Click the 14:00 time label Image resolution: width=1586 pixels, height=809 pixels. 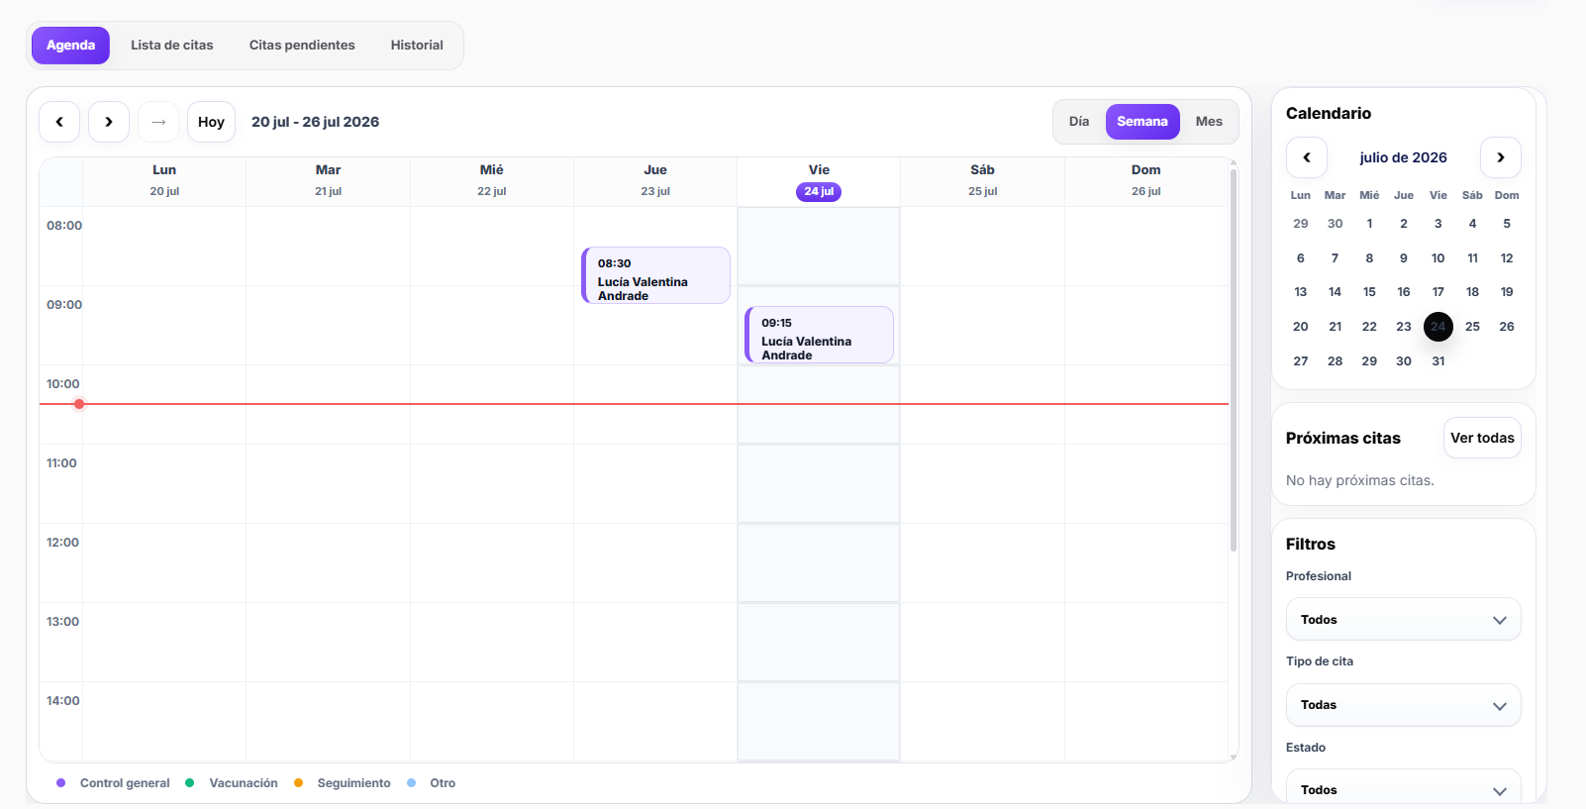[62, 701]
